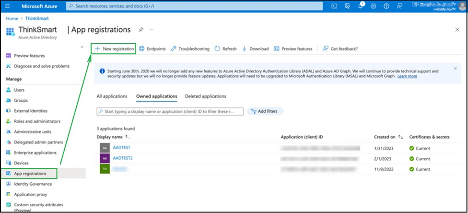Open the Azure portal hamburger menu

pos(8,6)
